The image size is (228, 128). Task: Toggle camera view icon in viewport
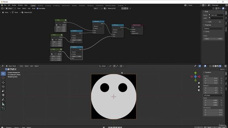click(x=199, y=90)
